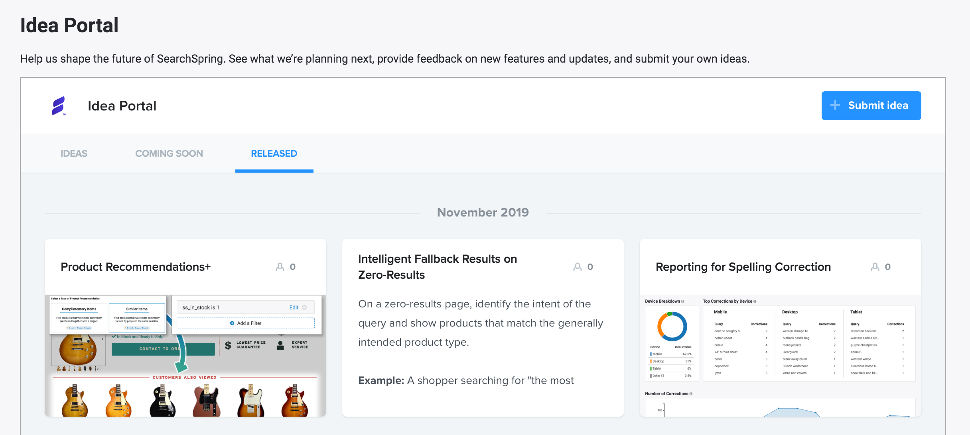Viewport: 970px width, 435px height.
Task: Click vote icon on Intelligent Fallback Results card
Action: [578, 267]
